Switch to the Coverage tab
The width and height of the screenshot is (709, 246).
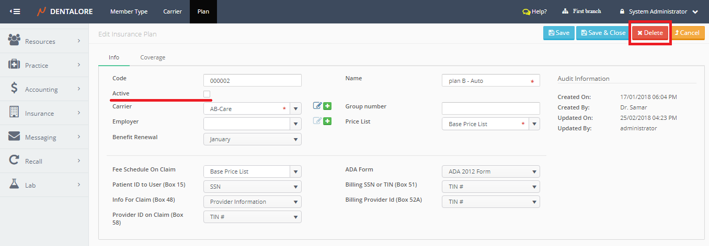pos(153,57)
